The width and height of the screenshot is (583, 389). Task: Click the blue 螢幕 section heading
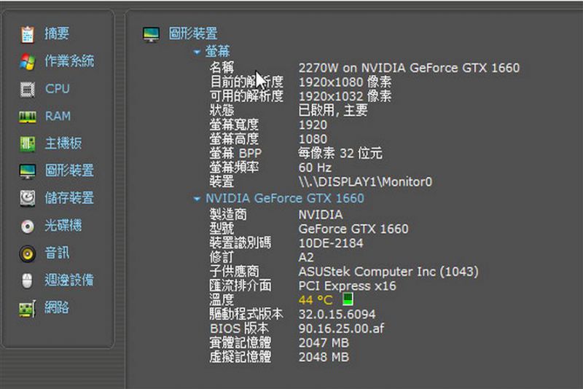(x=217, y=52)
